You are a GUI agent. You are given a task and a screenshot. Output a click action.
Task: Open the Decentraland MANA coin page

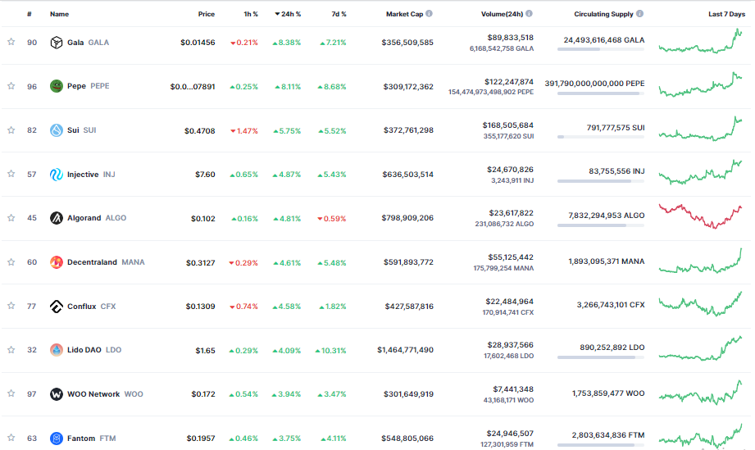click(x=106, y=262)
